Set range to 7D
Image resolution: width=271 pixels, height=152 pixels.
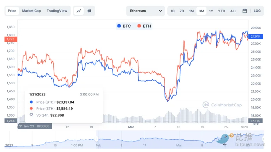click(182, 11)
